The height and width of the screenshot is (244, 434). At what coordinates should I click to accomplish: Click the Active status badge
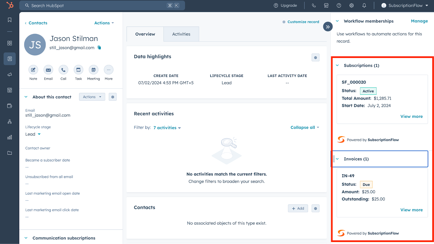point(368,91)
